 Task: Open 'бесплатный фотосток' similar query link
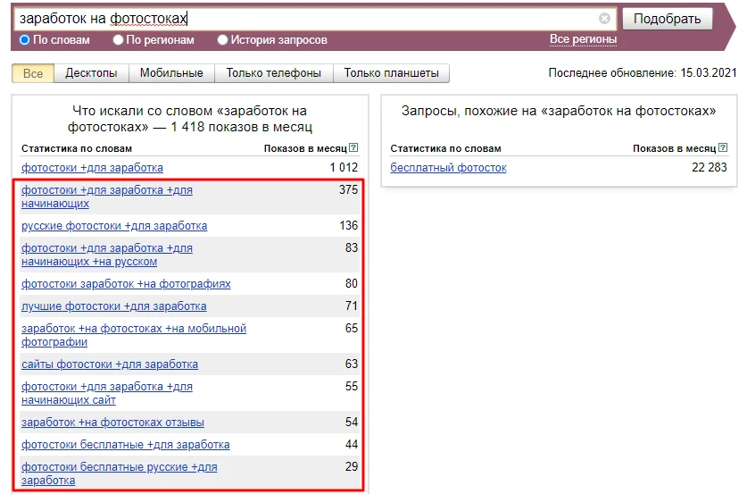(x=448, y=168)
